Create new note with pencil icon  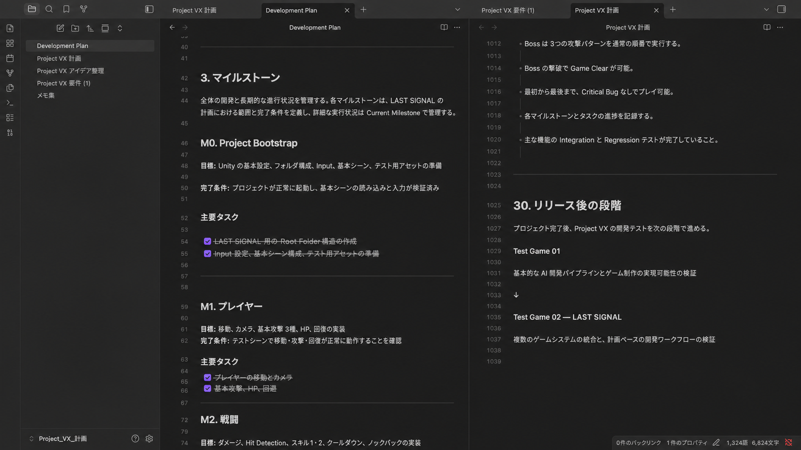(x=60, y=28)
